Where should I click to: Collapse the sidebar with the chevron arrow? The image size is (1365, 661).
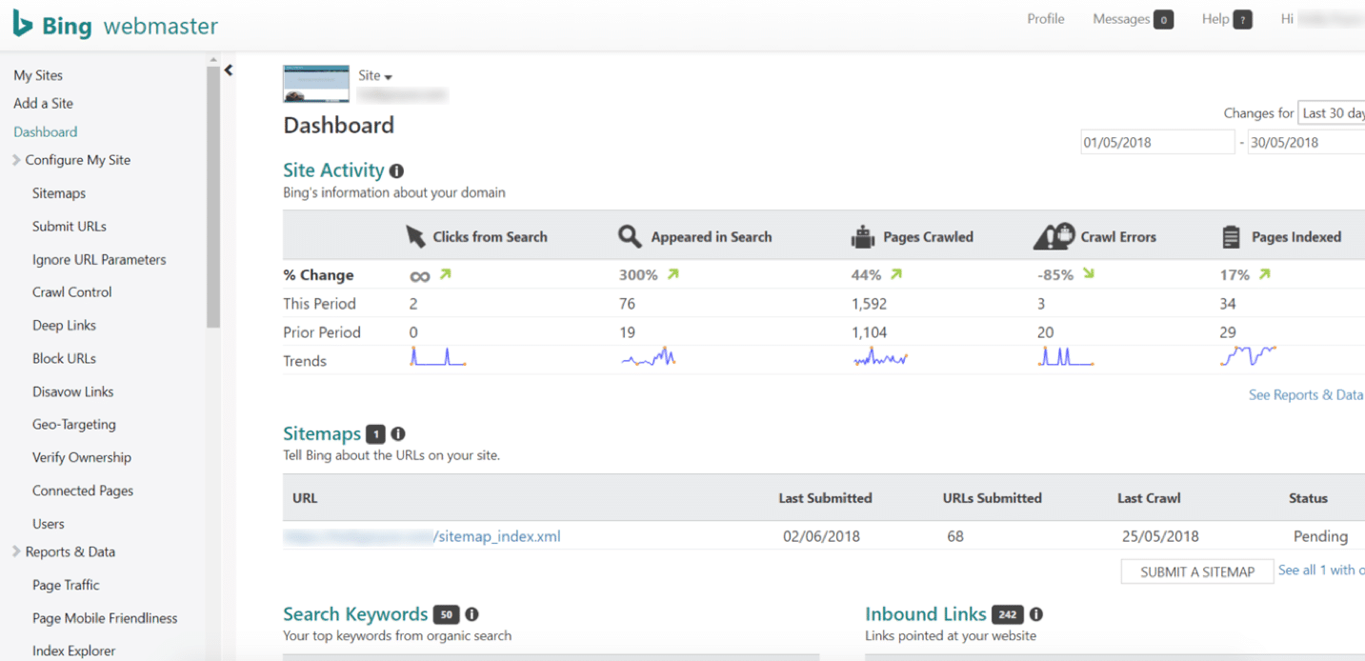click(x=229, y=70)
